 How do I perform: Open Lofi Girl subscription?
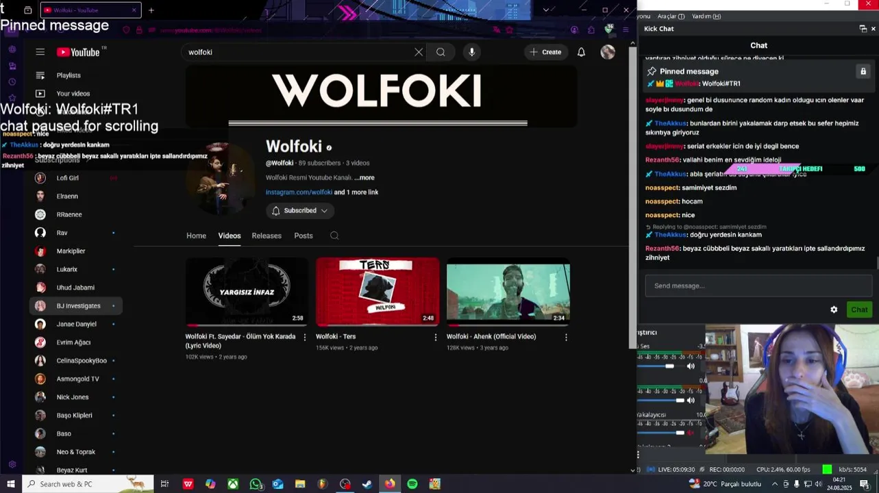(68, 178)
